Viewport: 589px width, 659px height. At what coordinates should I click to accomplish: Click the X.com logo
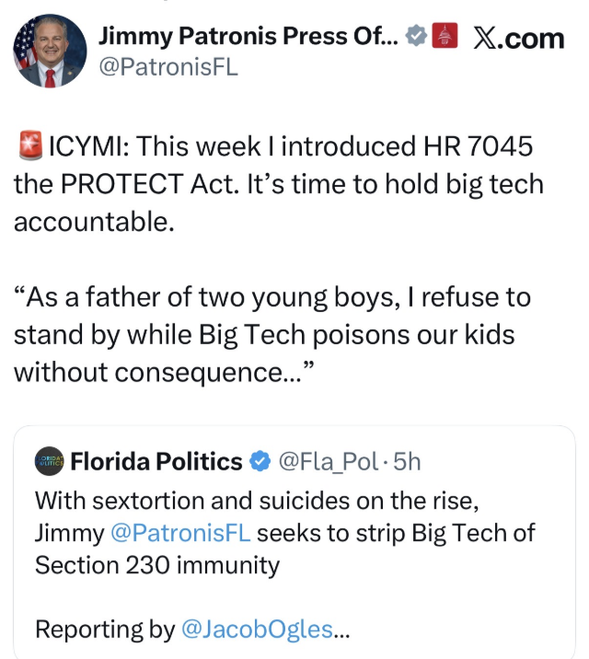tap(518, 38)
